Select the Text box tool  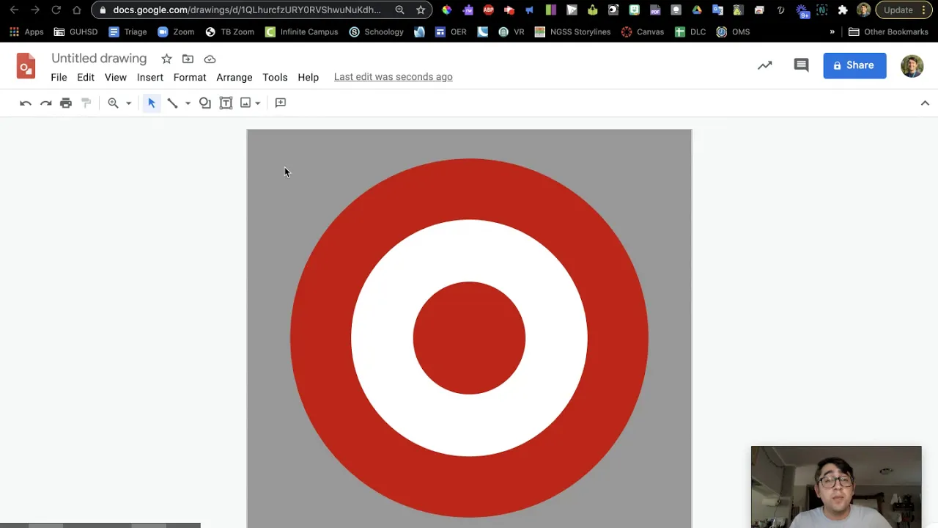226,103
